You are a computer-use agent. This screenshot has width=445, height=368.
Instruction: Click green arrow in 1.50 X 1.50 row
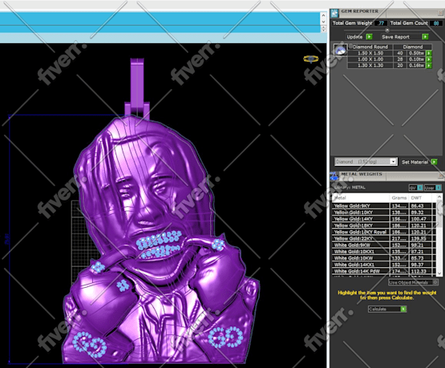click(429, 53)
